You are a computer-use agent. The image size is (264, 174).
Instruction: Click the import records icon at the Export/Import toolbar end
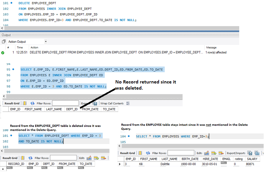click(257, 153)
